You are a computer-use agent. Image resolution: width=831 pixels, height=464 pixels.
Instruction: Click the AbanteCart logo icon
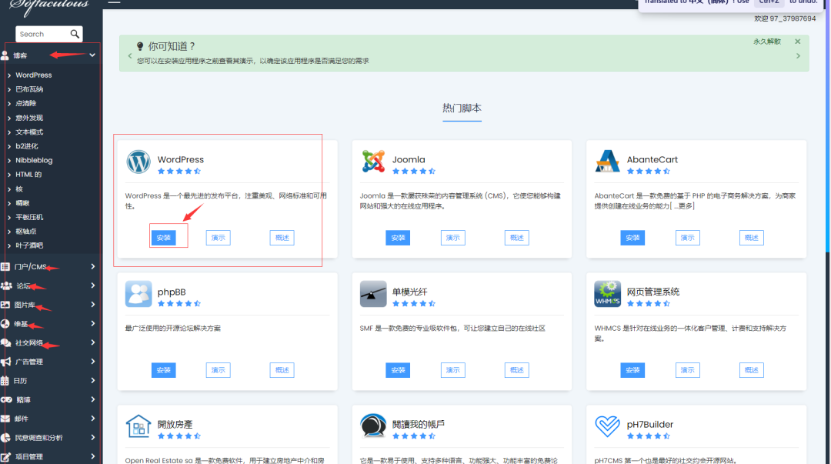pyautogui.click(x=607, y=162)
